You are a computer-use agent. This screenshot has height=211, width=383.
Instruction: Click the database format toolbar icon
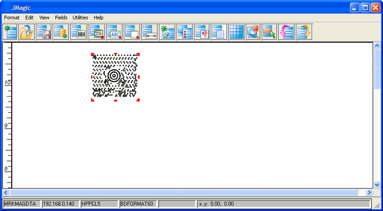tap(61, 32)
